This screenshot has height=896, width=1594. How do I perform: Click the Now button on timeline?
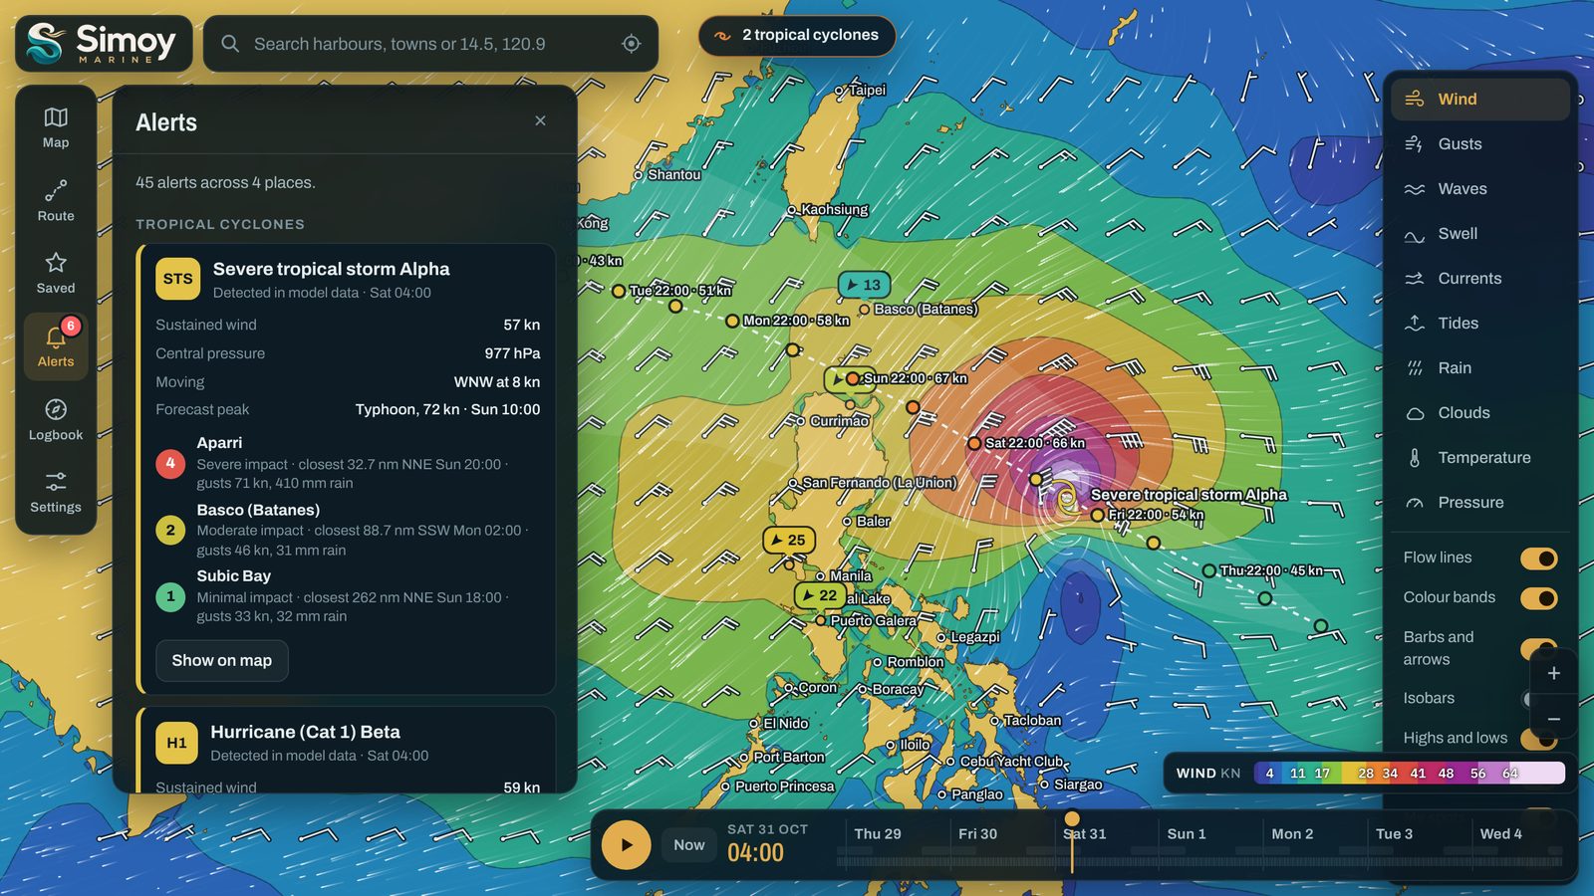[x=688, y=844]
